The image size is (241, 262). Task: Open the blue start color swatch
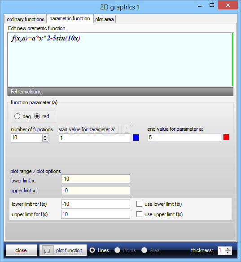136,138
